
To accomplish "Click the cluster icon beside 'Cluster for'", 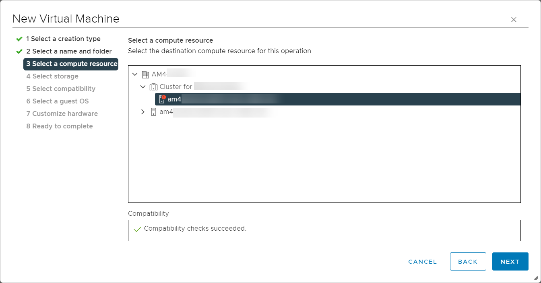I will coord(153,87).
